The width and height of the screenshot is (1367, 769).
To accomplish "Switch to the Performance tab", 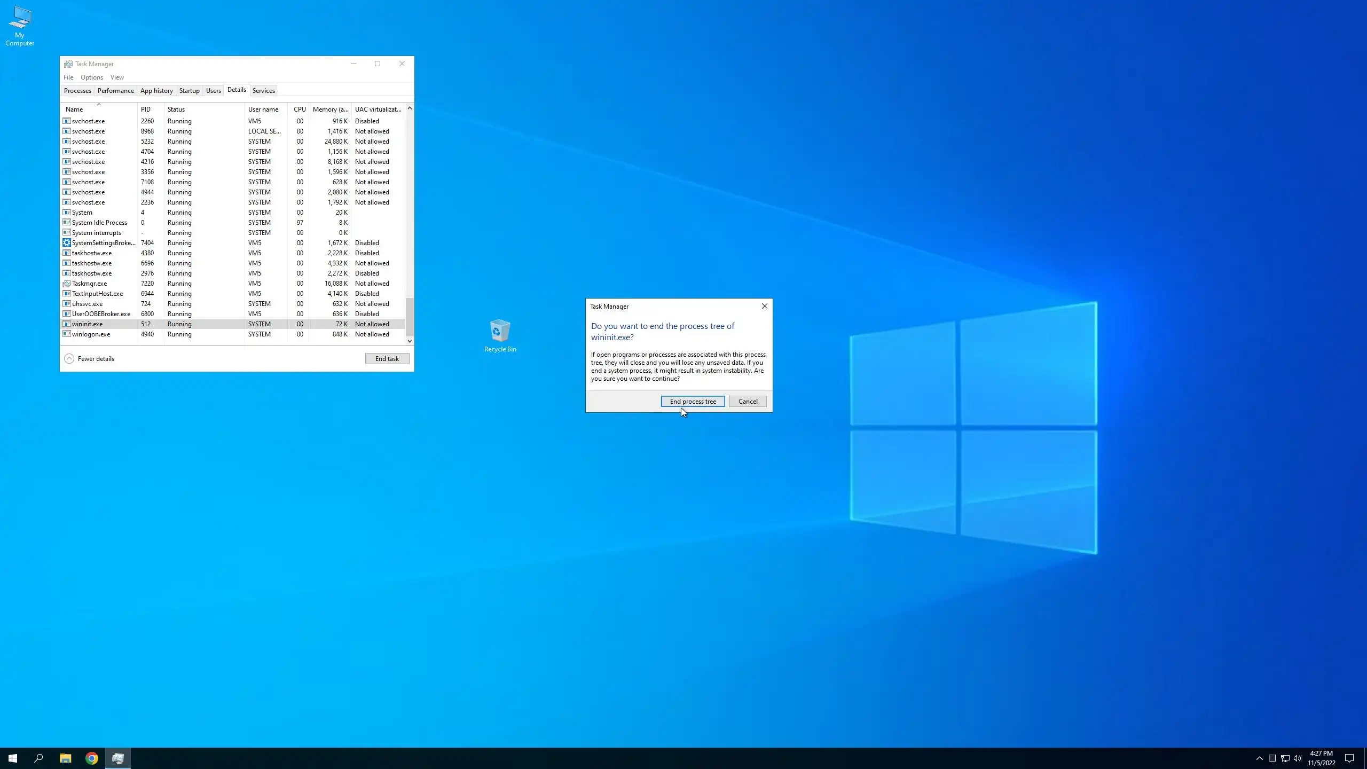I will (x=115, y=91).
